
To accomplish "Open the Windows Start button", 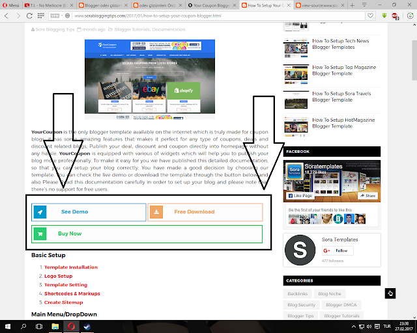I will pyautogui.click(x=7, y=326).
